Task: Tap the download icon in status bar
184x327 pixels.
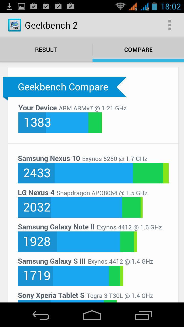Action: (x=9, y=6)
